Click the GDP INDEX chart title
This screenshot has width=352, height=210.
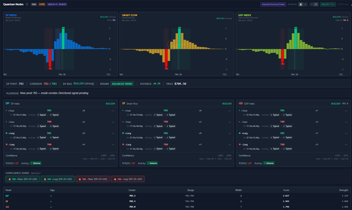click(x=245, y=15)
